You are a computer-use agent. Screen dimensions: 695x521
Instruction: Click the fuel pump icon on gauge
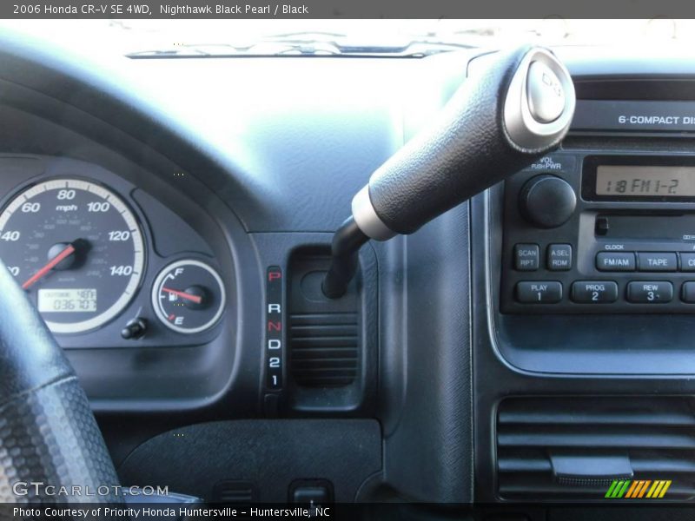173,296
